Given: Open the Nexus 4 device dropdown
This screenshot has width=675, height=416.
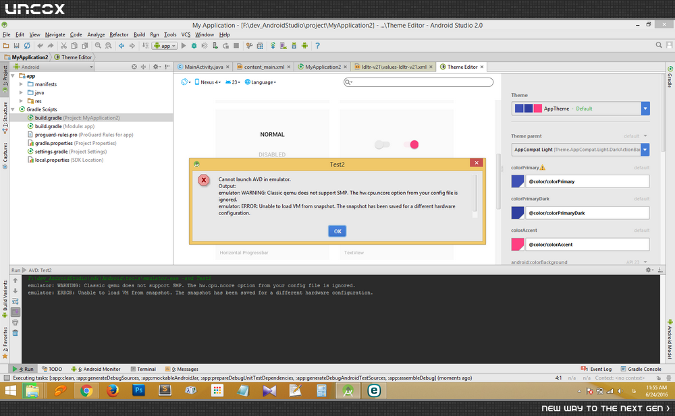Looking at the screenshot, I should (x=208, y=82).
